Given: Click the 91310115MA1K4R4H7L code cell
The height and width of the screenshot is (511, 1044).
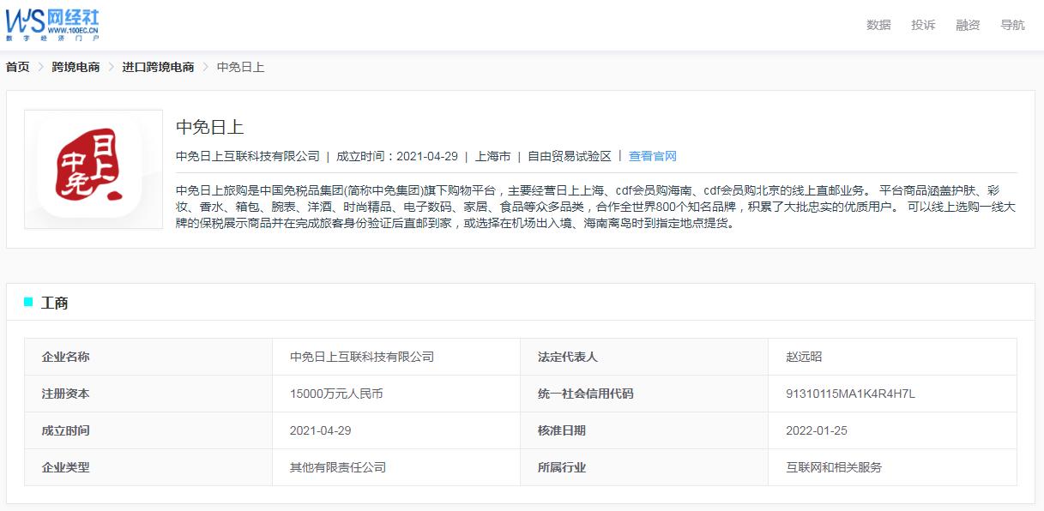Looking at the screenshot, I should [x=892, y=394].
